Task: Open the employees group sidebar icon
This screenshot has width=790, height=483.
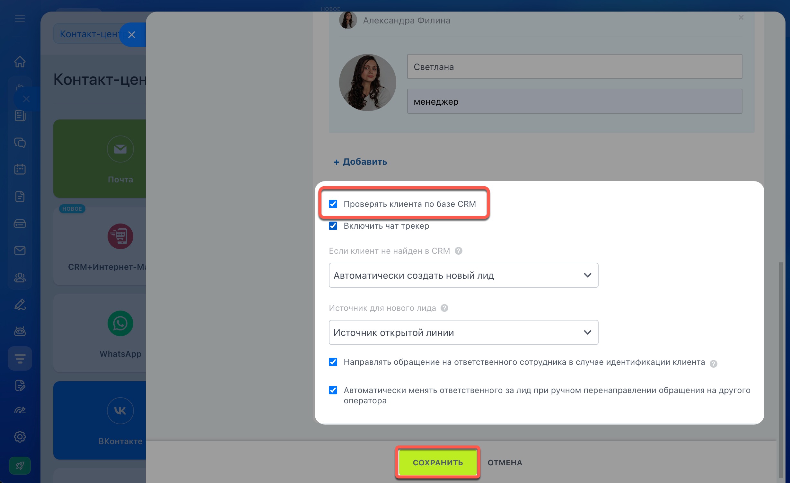Action: pos(20,277)
